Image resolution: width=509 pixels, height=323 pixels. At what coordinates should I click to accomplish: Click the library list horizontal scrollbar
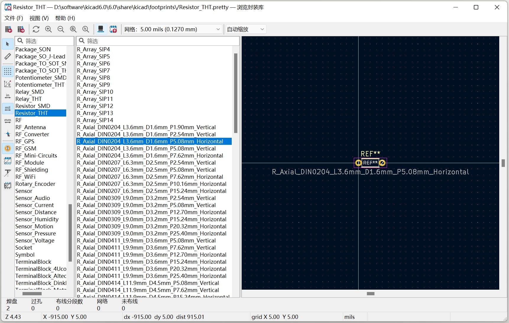point(32,294)
